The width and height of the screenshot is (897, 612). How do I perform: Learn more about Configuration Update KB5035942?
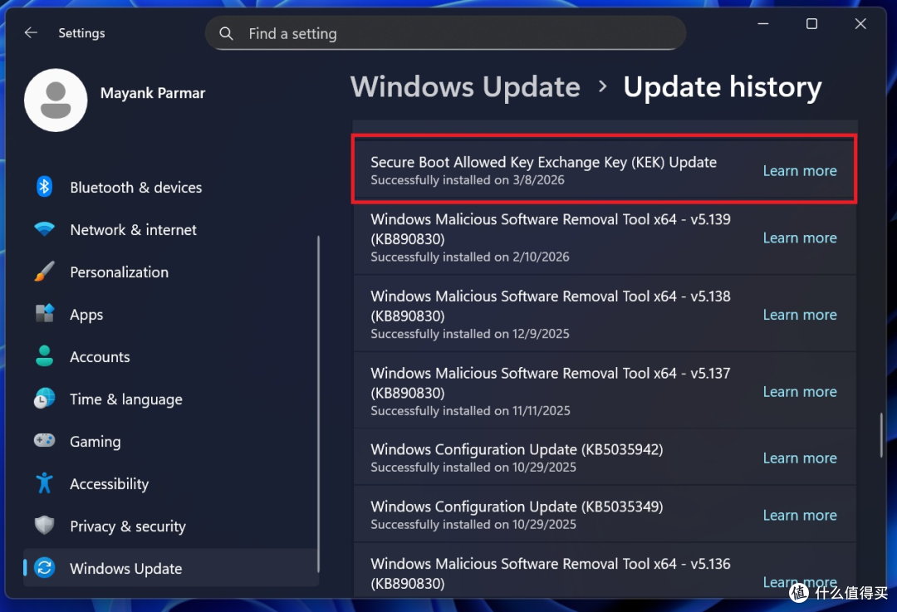point(800,458)
